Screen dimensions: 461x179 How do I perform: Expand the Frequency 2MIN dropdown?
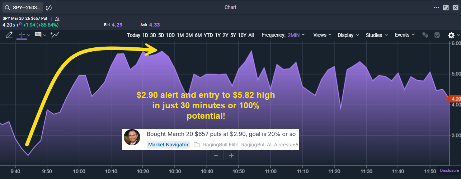(x=283, y=35)
